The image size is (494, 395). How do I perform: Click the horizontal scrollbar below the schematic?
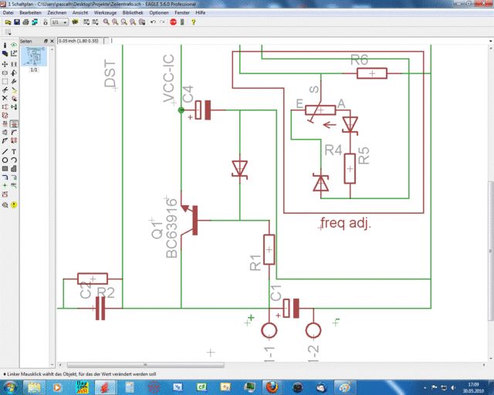point(146,365)
